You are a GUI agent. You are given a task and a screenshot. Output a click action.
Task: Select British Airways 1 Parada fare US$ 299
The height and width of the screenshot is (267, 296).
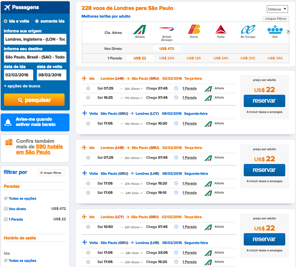[x=167, y=58]
